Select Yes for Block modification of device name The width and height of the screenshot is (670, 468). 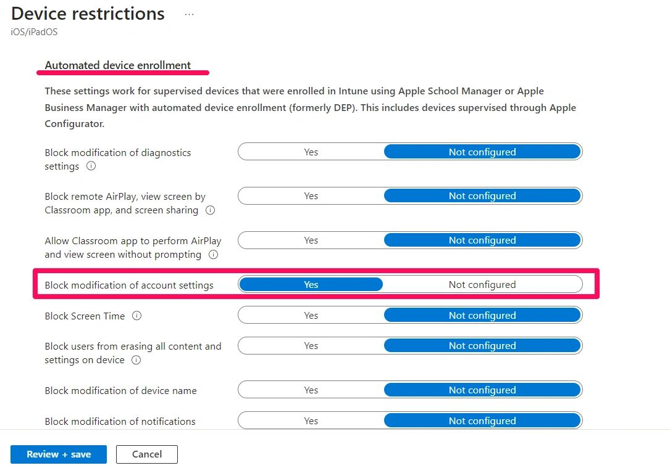click(311, 390)
